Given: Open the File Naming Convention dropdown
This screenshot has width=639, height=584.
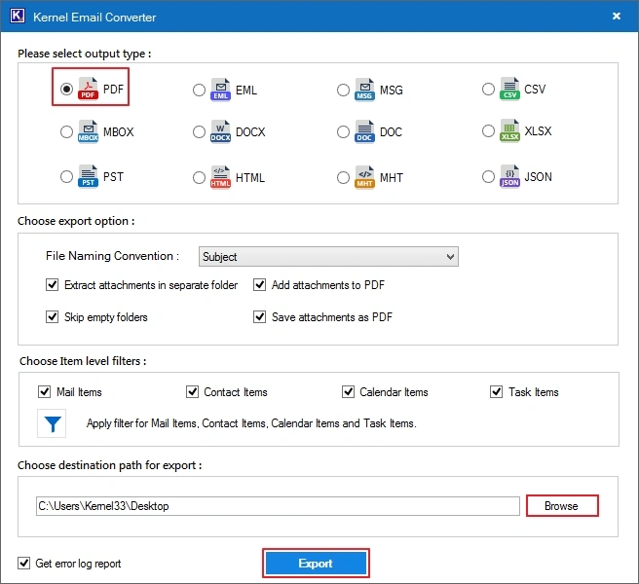Looking at the screenshot, I should [x=328, y=257].
